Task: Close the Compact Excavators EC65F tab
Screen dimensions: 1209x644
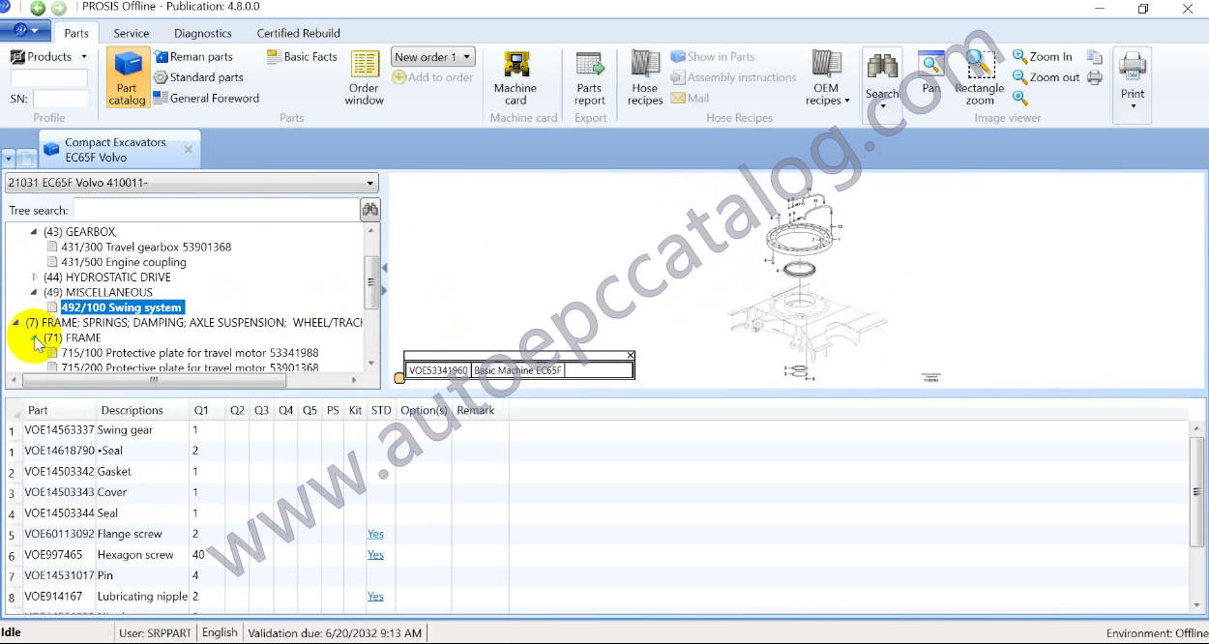Action: point(188,149)
